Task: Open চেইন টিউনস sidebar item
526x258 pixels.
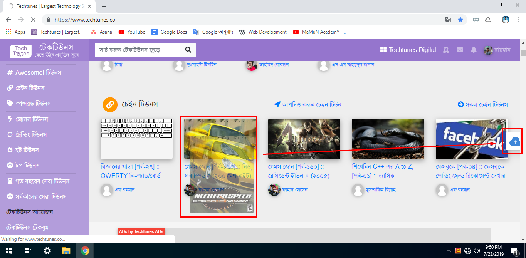Action: point(26,88)
